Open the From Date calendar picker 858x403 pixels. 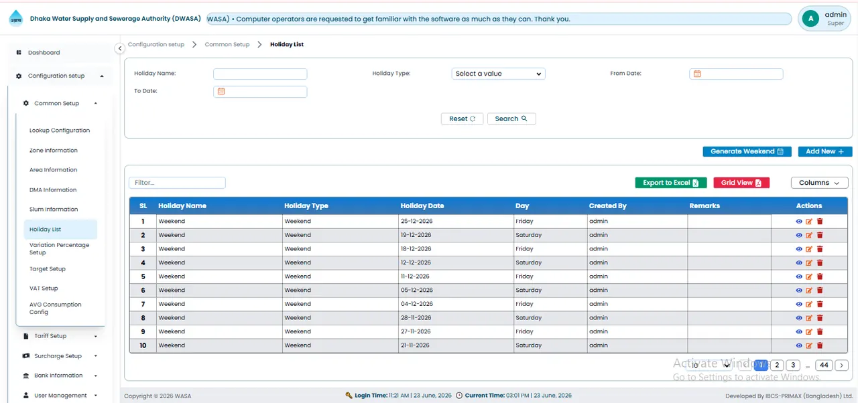coord(697,74)
